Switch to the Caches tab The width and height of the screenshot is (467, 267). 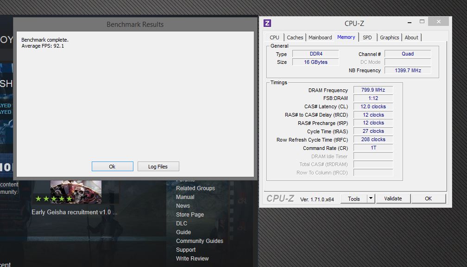pyautogui.click(x=295, y=37)
